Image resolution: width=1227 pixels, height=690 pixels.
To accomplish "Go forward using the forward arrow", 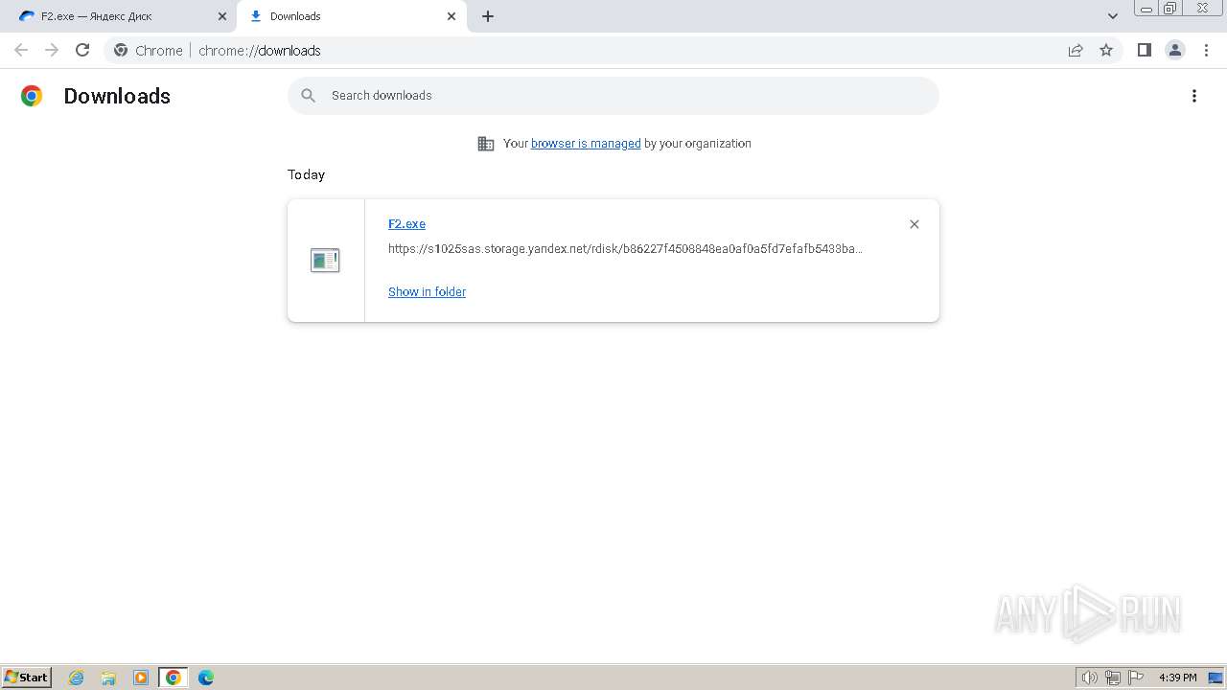I will tap(52, 50).
